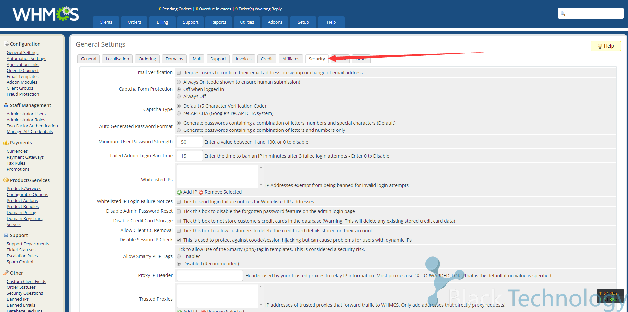Click the Staff Management user icon
Screen dimensions: 628x312
(x=6, y=105)
